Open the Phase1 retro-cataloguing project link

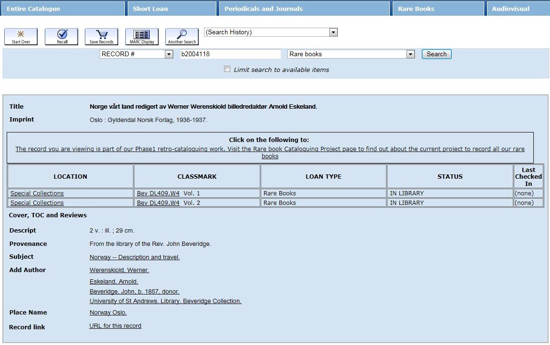tap(270, 152)
